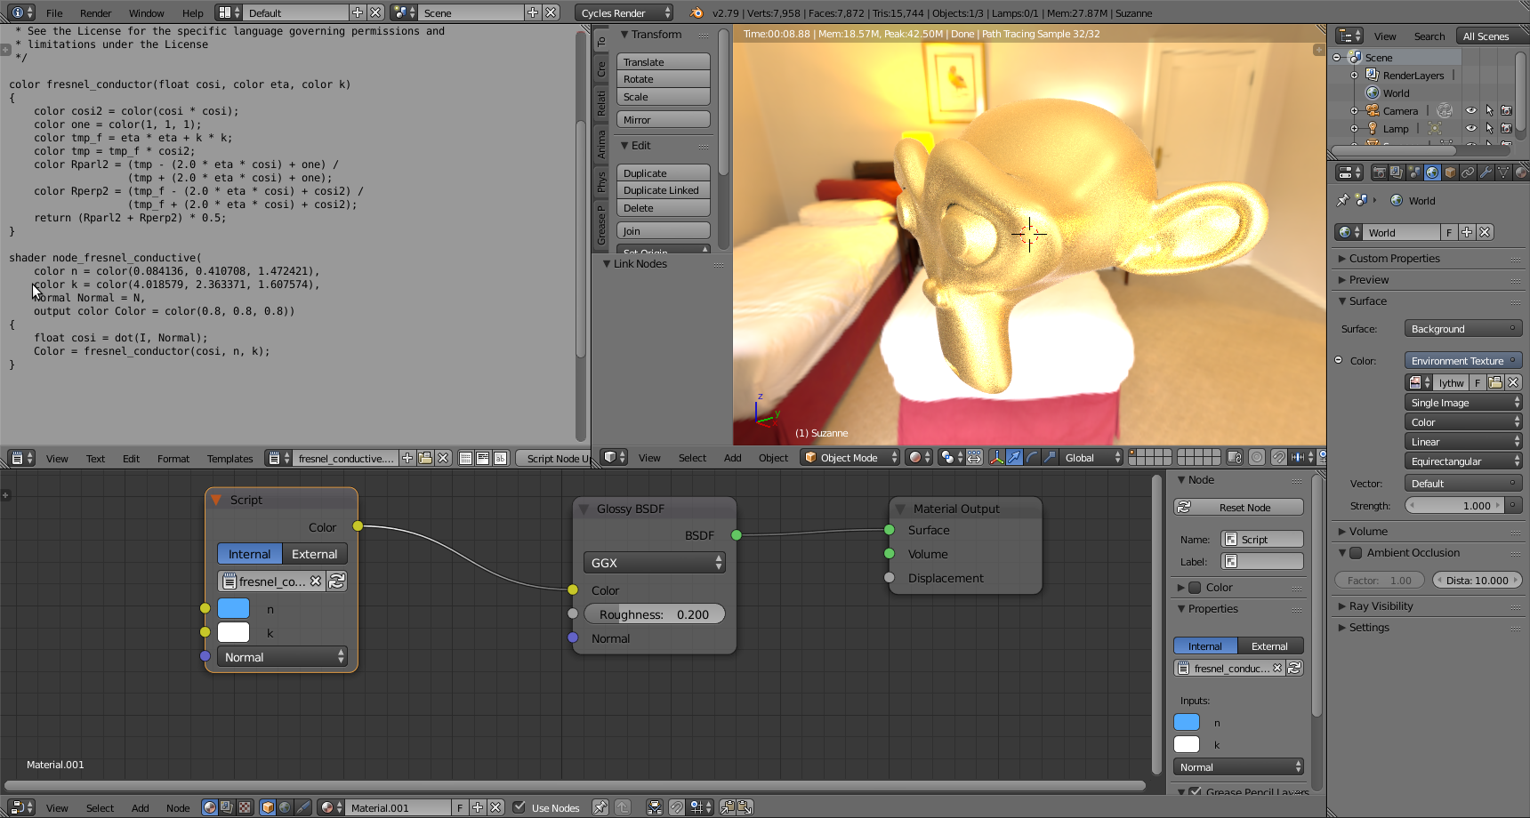Pin the node tree in node editor
Image resolution: width=1530 pixels, height=818 pixels.
click(600, 807)
